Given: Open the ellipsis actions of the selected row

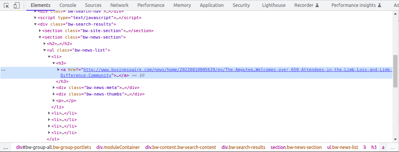Looking at the screenshot, I should point(3,70).
